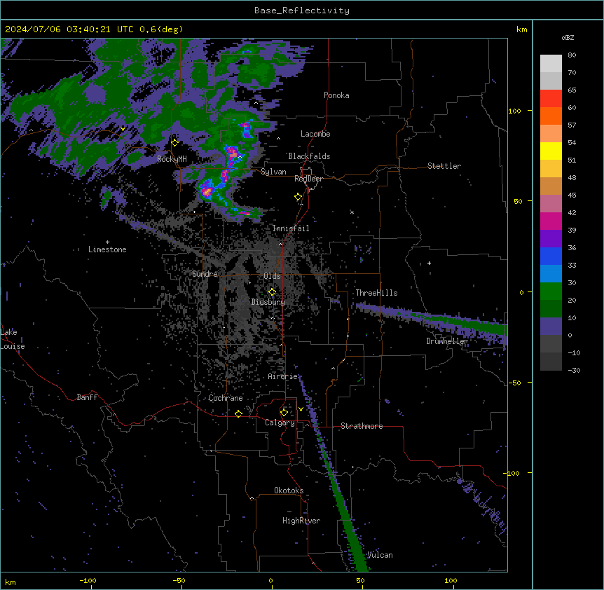Click the bright green 20–30 dBZ swatch
This screenshot has width=604, height=590.
pyautogui.click(x=551, y=291)
